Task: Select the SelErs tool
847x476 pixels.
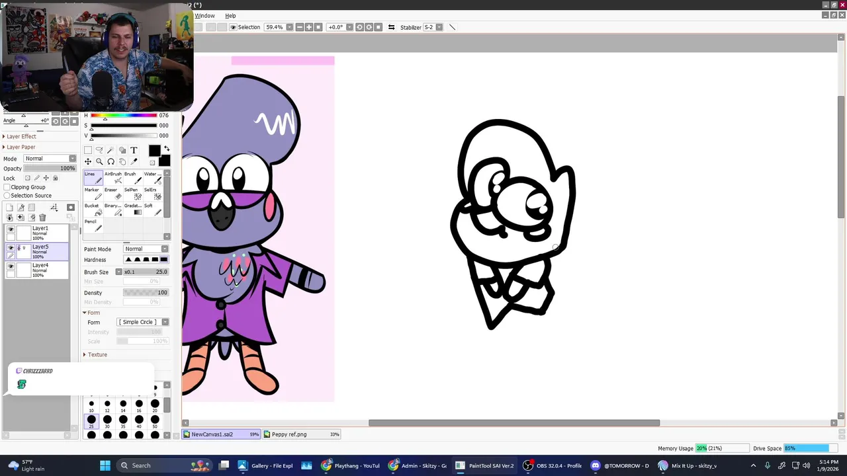Action: [x=152, y=194]
